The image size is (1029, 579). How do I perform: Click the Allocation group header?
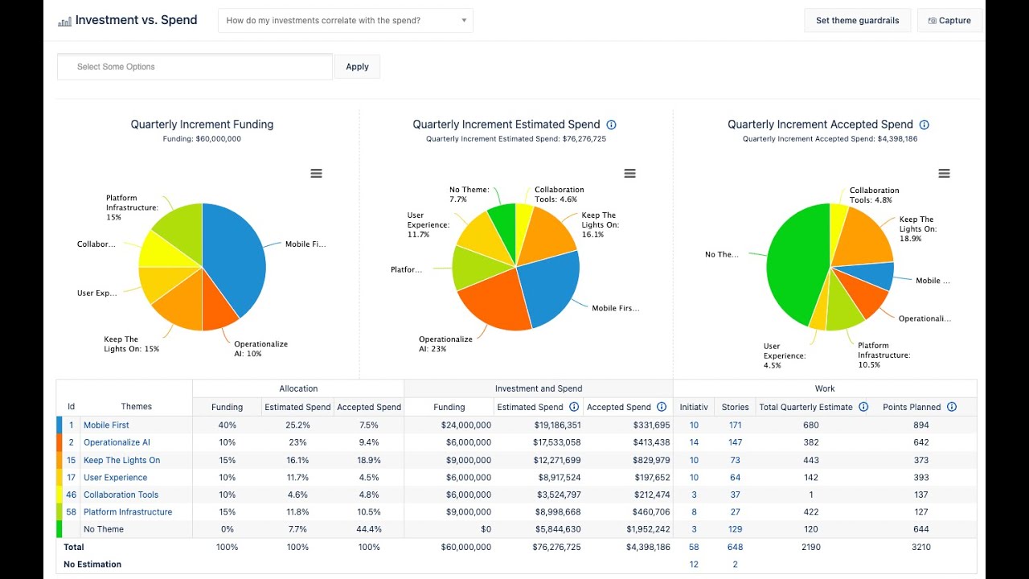(x=298, y=388)
